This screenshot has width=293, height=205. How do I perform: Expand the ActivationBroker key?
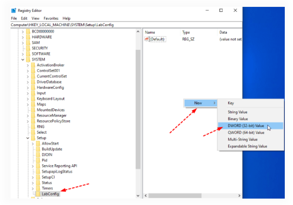[x=28, y=65]
